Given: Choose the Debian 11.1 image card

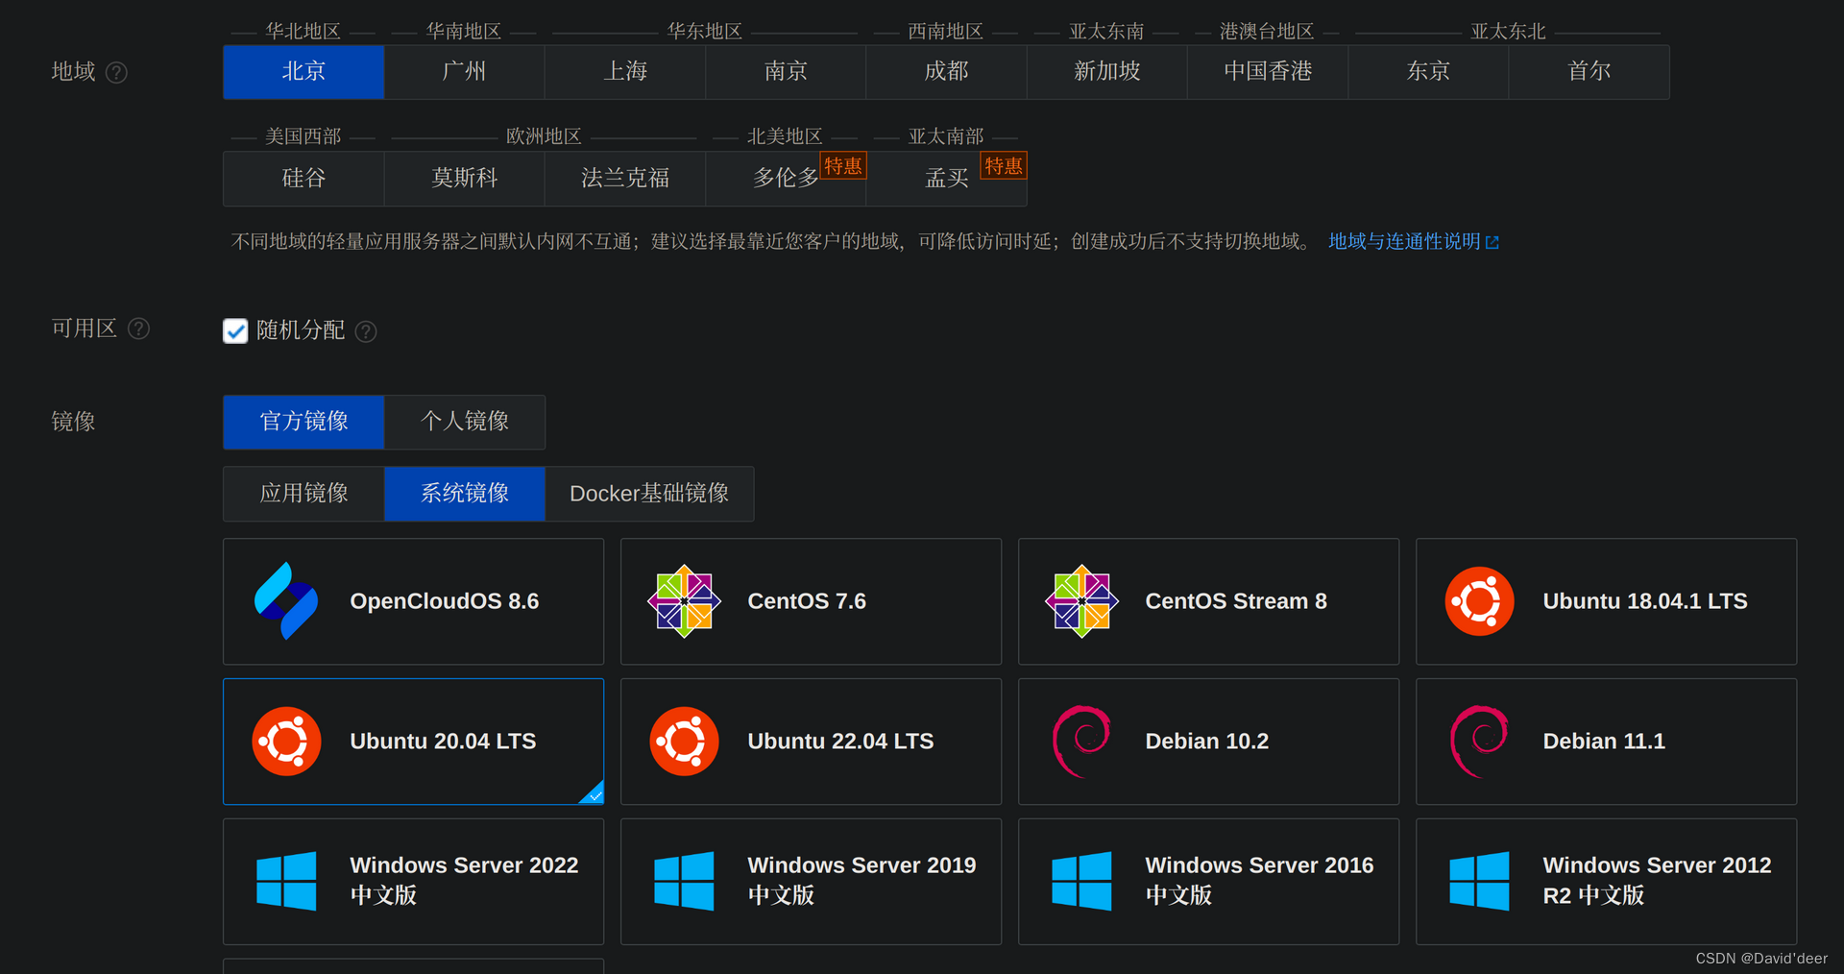Looking at the screenshot, I should 1607,742.
